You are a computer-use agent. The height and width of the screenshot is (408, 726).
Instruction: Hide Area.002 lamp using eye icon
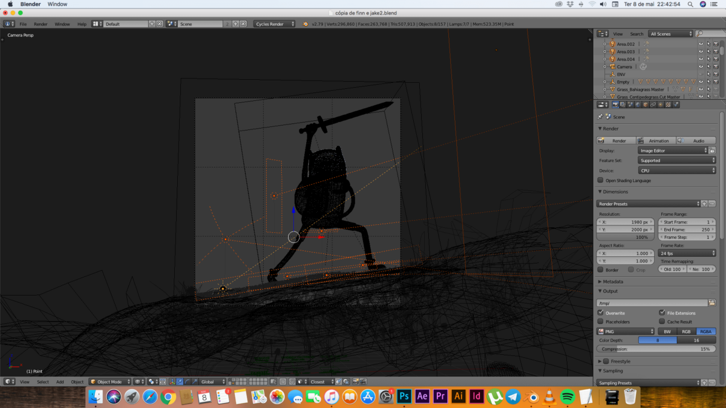coord(701,44)
